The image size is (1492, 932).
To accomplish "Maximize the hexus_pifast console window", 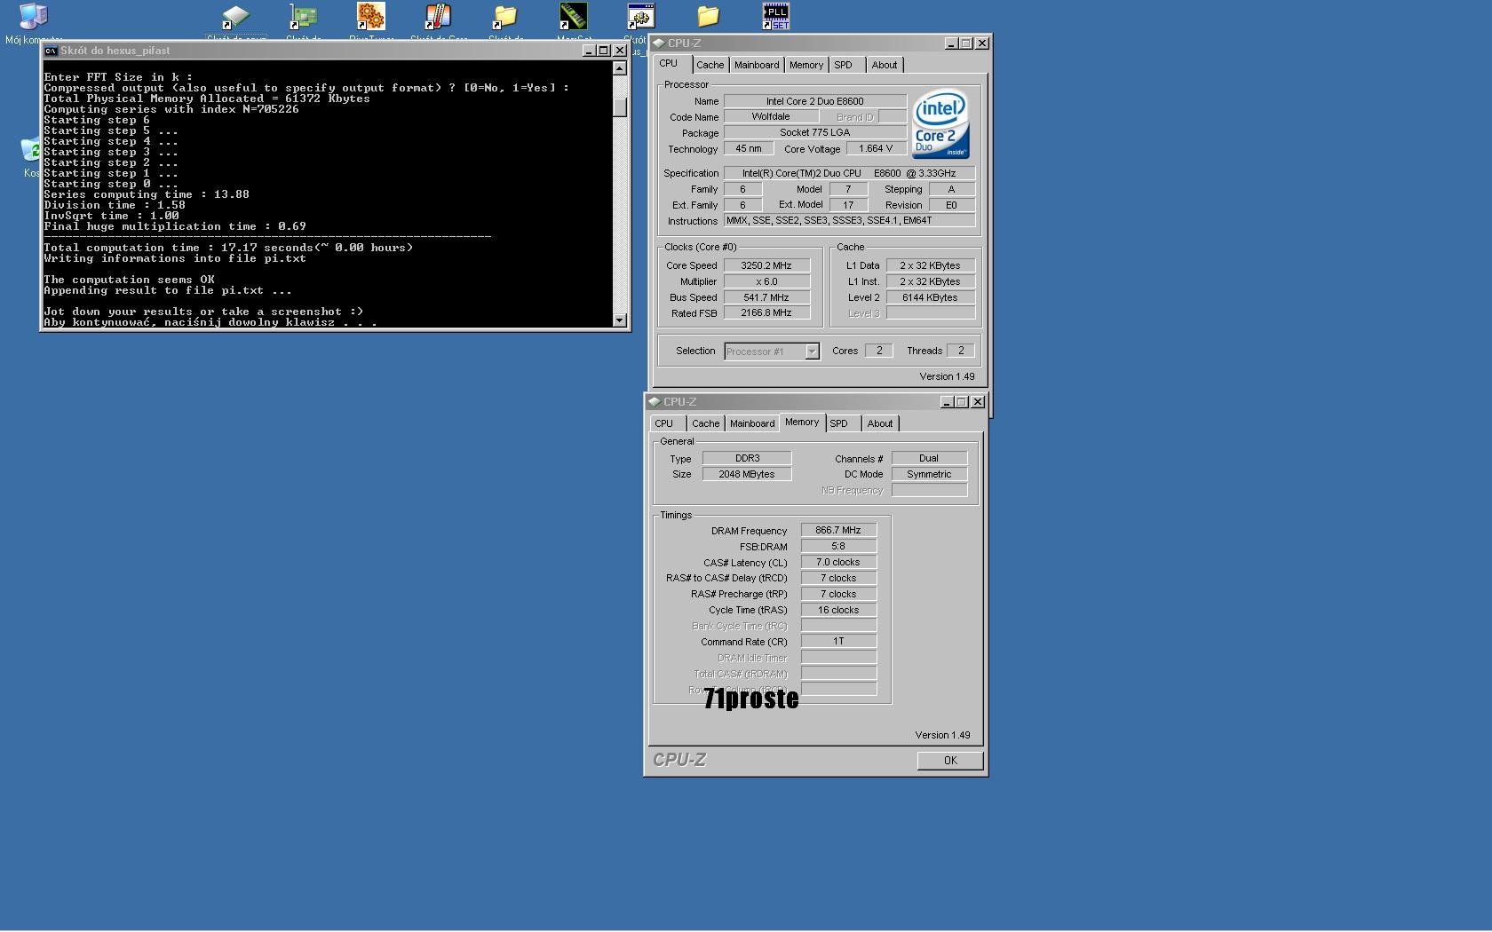I will click(x=603, y=51).
